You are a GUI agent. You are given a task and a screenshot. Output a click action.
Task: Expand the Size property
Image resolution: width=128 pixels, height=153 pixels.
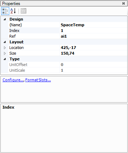coord(5,53)
